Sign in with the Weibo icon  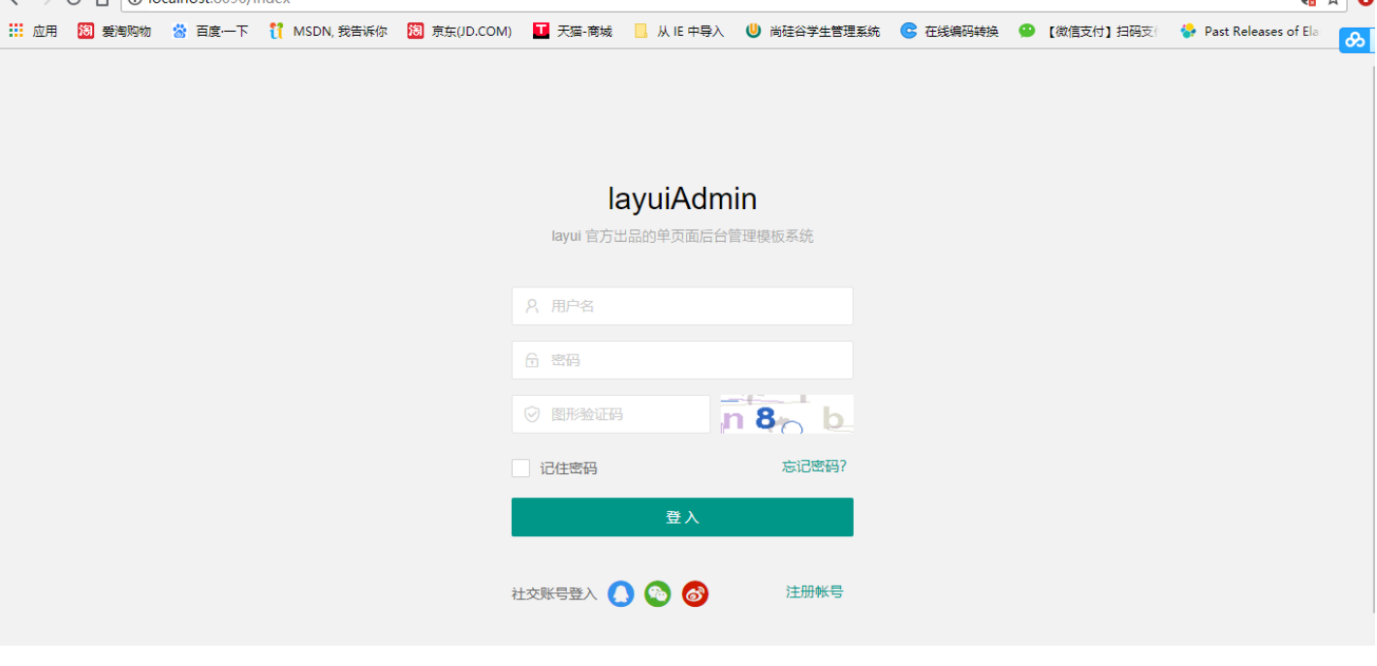pyautogui.click(x=695, y=593)
